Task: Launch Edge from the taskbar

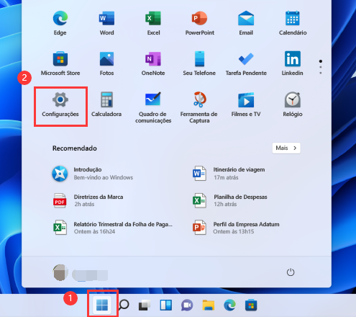Action: 229,305
